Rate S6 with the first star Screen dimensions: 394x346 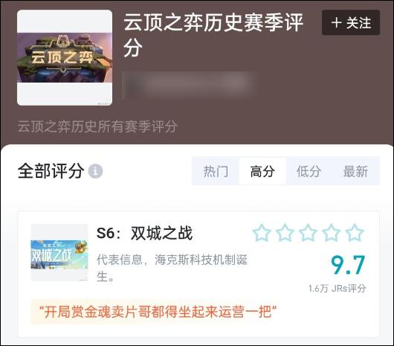pyautogui.click(x=262, y=233)
